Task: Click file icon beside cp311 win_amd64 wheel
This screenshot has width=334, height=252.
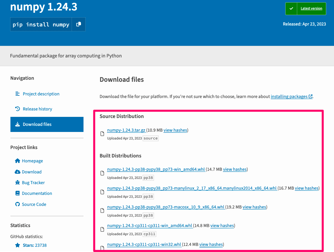Action: click(102, 229)
